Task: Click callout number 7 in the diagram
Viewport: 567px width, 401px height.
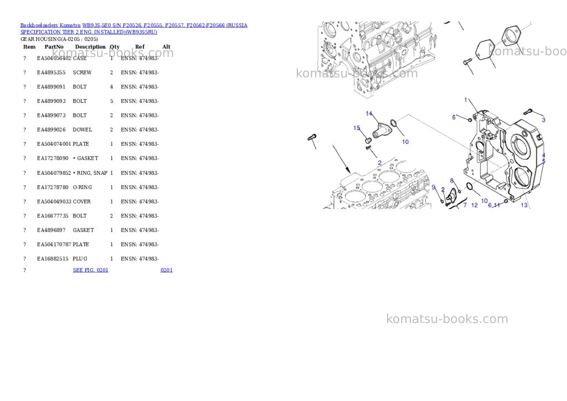Action: click(465, 205)
